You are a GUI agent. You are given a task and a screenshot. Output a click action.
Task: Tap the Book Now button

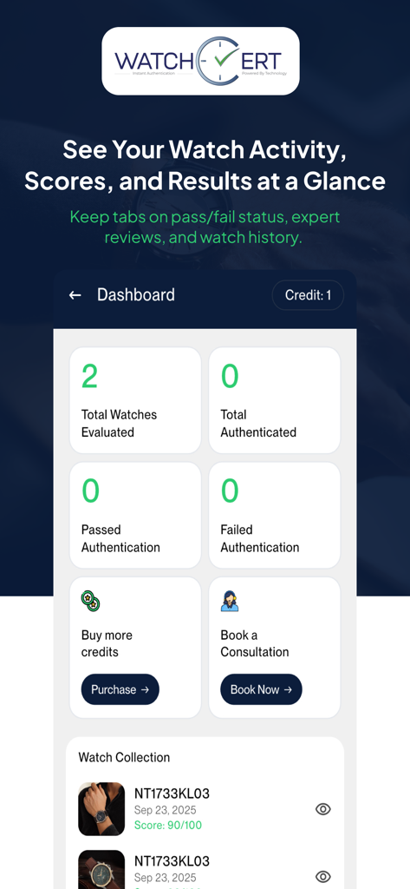pyautogui.click(x=261, y=689)
